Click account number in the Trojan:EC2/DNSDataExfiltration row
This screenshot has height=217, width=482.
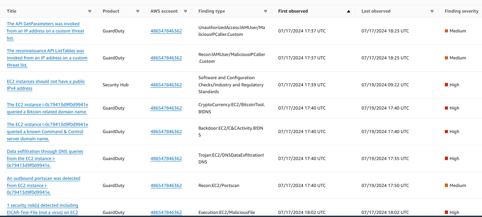(166, 159)
